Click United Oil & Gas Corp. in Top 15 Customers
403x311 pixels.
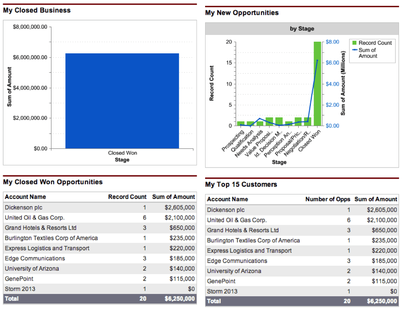(x=236, y=220)
